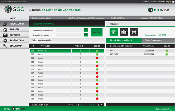Expand the Seleccione proveedor dropdown
The height and width of the screenshot is (111, 175).
86,30
